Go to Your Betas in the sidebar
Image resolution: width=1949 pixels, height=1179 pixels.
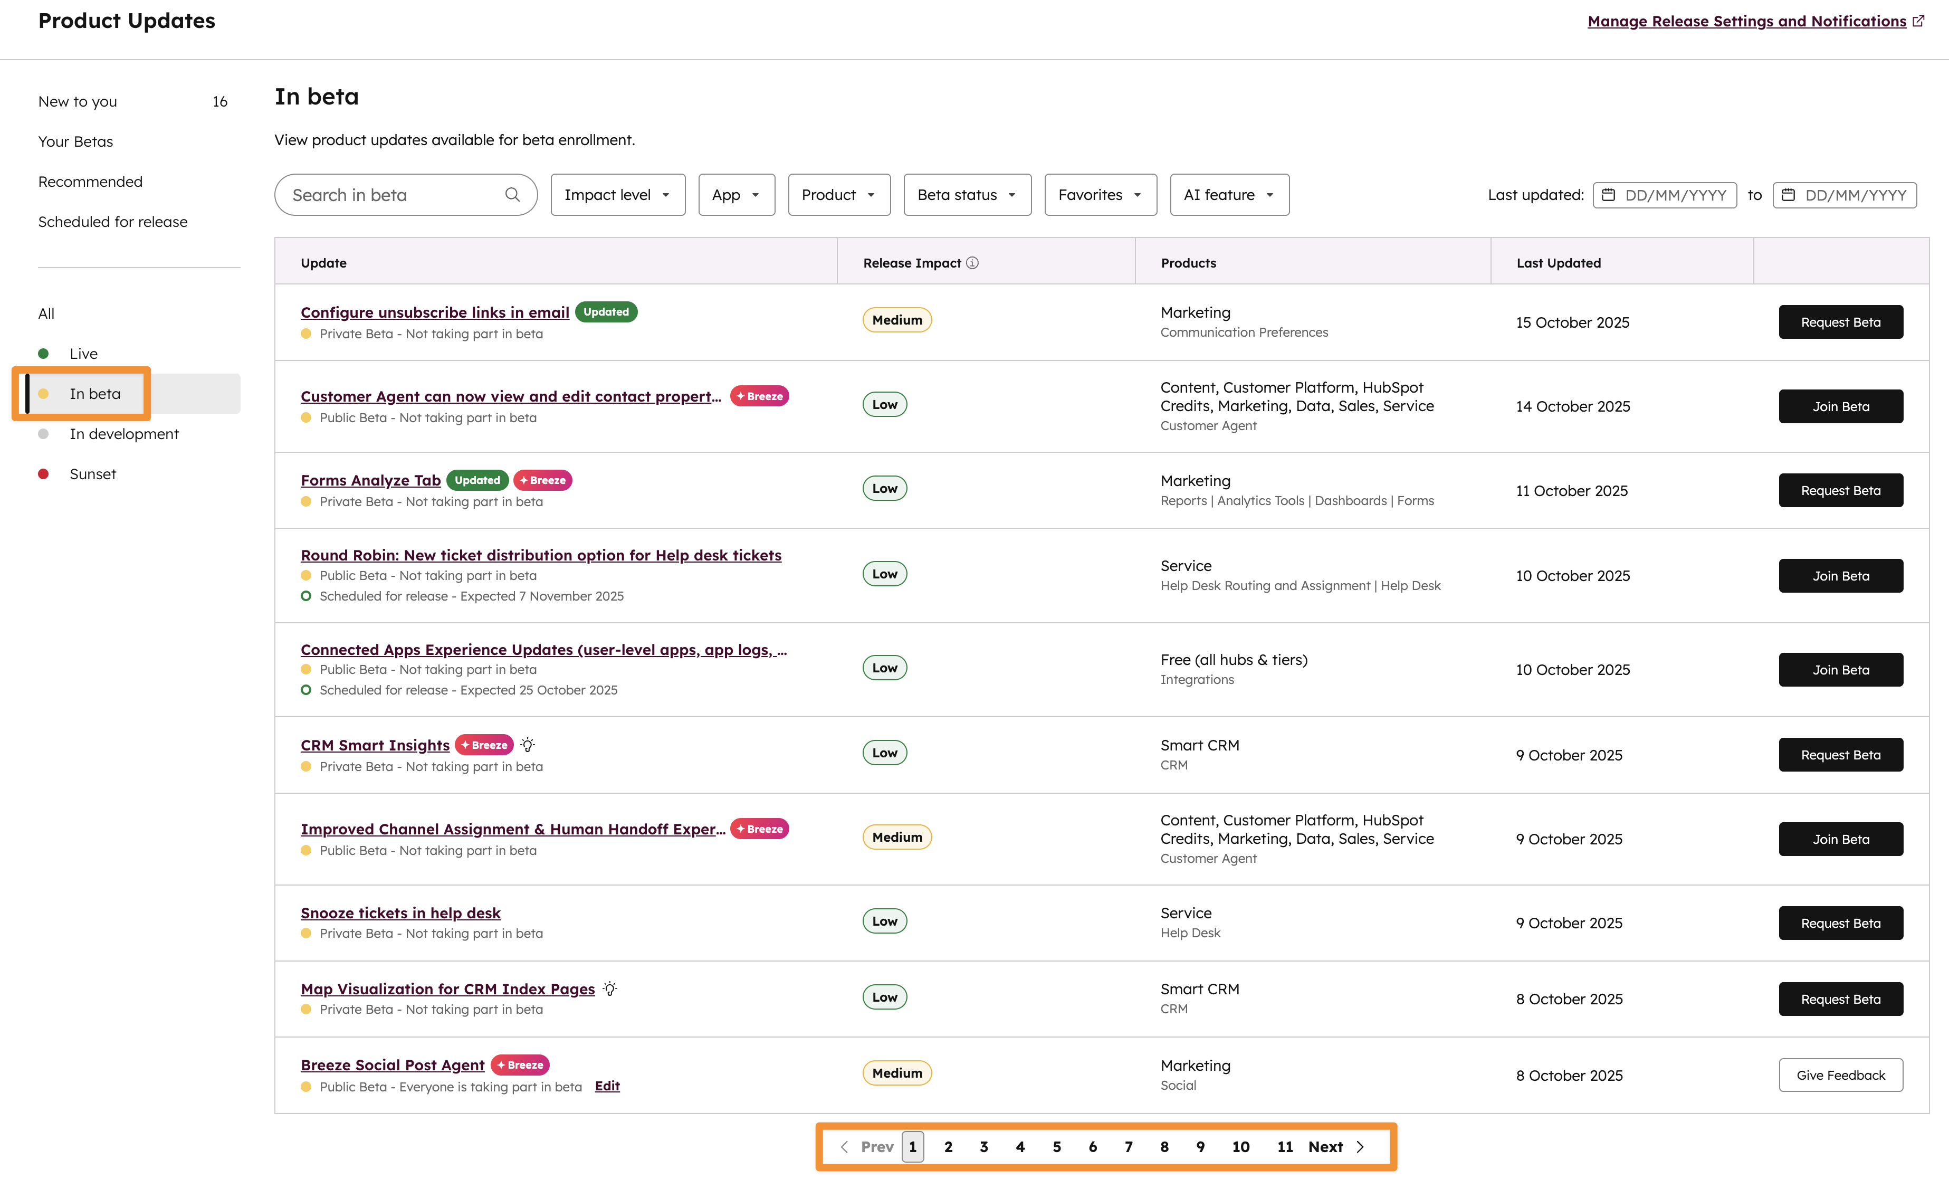click(x=75, y=141)
